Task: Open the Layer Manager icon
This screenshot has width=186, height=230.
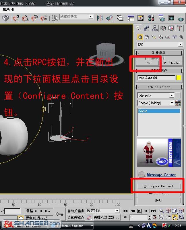Action: (120, 18)
